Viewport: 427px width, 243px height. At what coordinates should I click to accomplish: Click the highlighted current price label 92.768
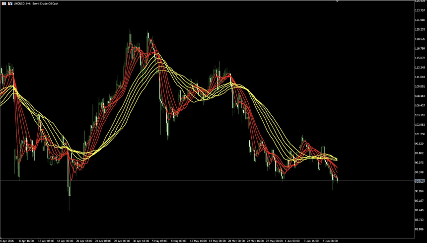420,181
